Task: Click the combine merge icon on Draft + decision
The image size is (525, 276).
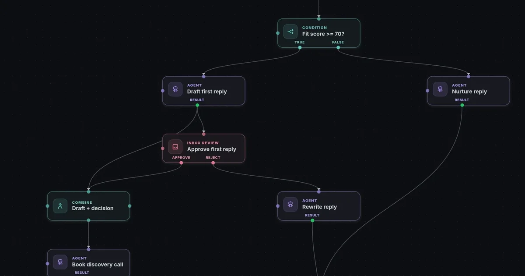Action: coord(60,206)
